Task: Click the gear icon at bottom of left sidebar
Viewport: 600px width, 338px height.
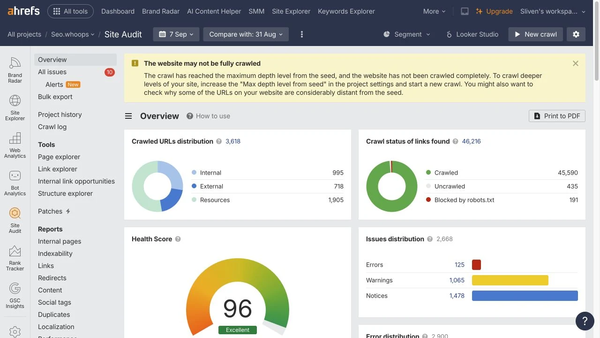Action: click(x=15, y=331)
